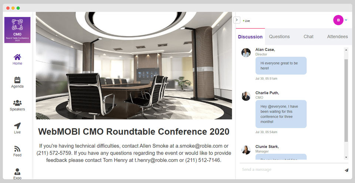Click the 'Jul 30, 05:51am' timestamp
The height and width of the screenshot is (183, 355).
pos(266,79)
